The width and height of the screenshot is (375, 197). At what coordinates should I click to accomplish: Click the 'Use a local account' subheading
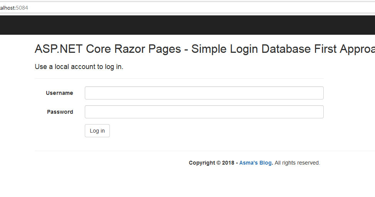tap(79, 67)
